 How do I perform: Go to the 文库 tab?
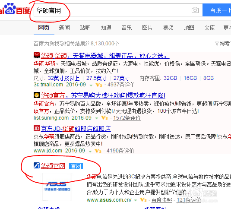pos(210,28)
